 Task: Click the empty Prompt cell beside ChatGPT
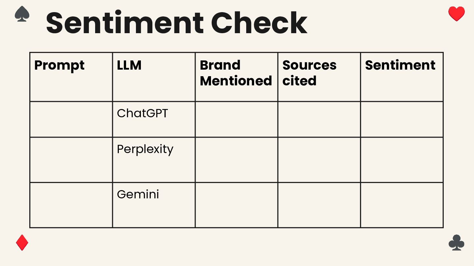[x=71, y=120]
